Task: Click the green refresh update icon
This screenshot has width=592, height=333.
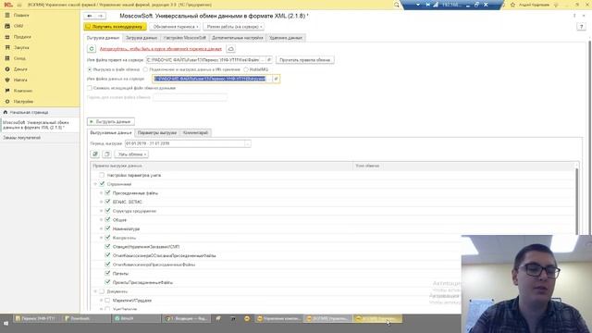Action: [92, 49]
